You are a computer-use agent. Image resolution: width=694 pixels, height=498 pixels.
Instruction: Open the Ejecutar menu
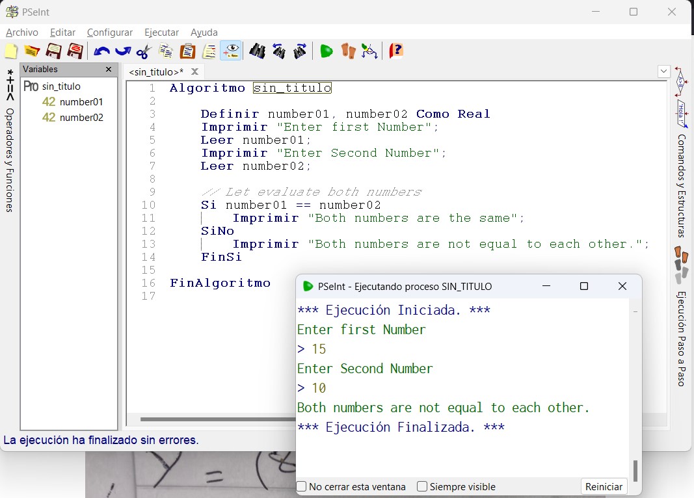(161, 33)
